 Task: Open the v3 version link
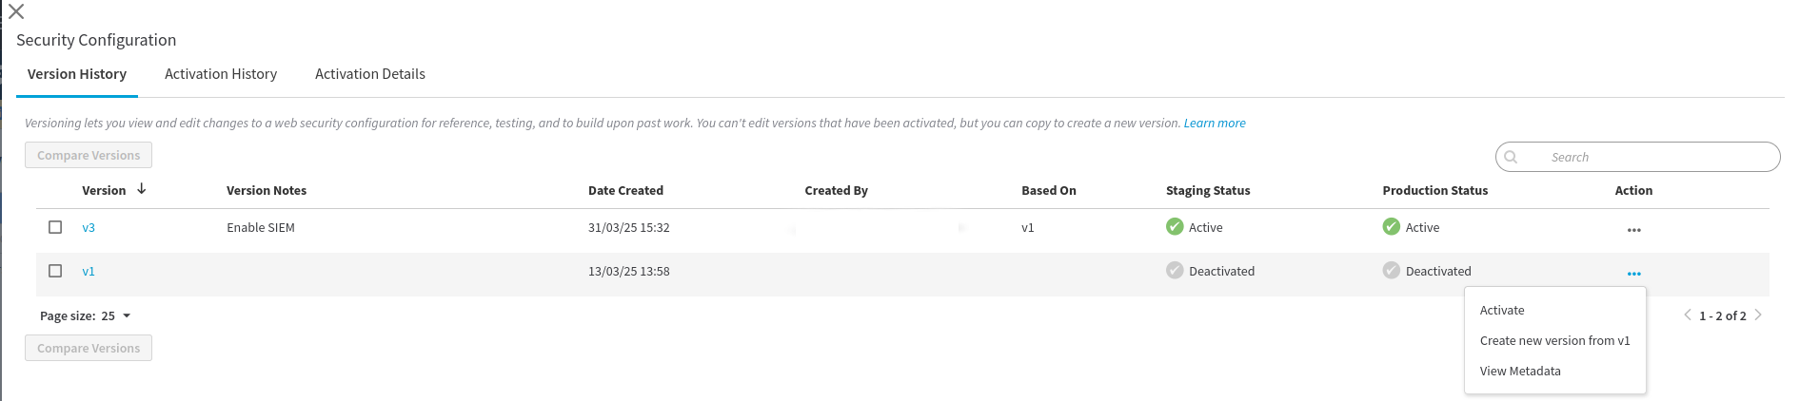(x=89, y=228)
